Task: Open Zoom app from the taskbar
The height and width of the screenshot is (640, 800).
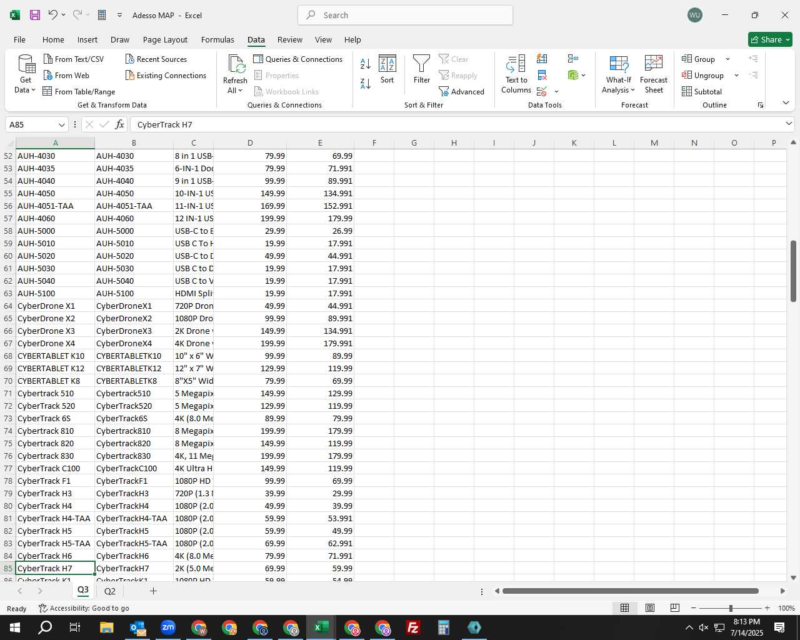Action: point(167,627)
